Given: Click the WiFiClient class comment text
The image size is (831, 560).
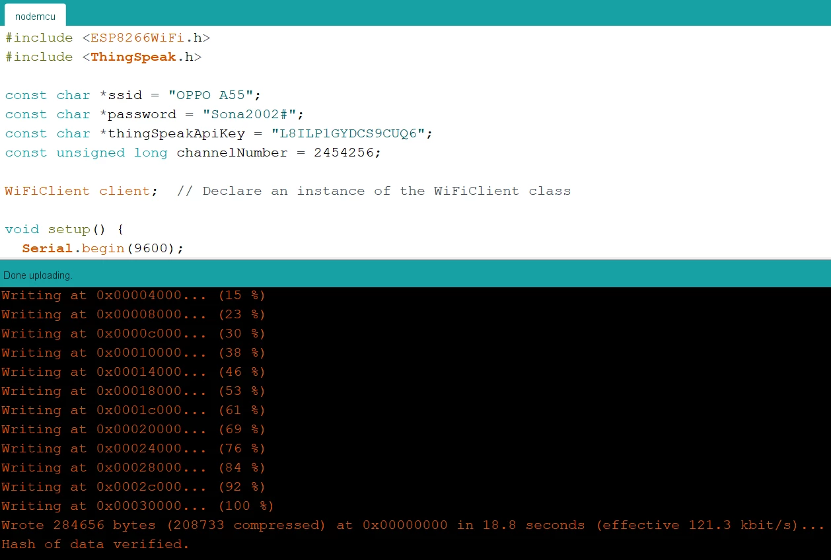Looking at the screenshot, I should point(374,191).
